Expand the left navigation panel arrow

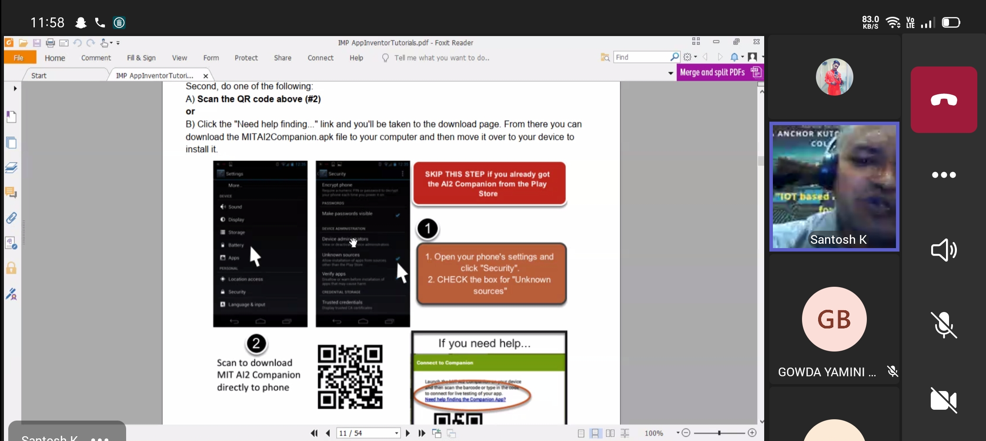(15, 89)
